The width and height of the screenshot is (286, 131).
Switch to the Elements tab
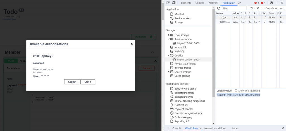(x=186, y=3)
